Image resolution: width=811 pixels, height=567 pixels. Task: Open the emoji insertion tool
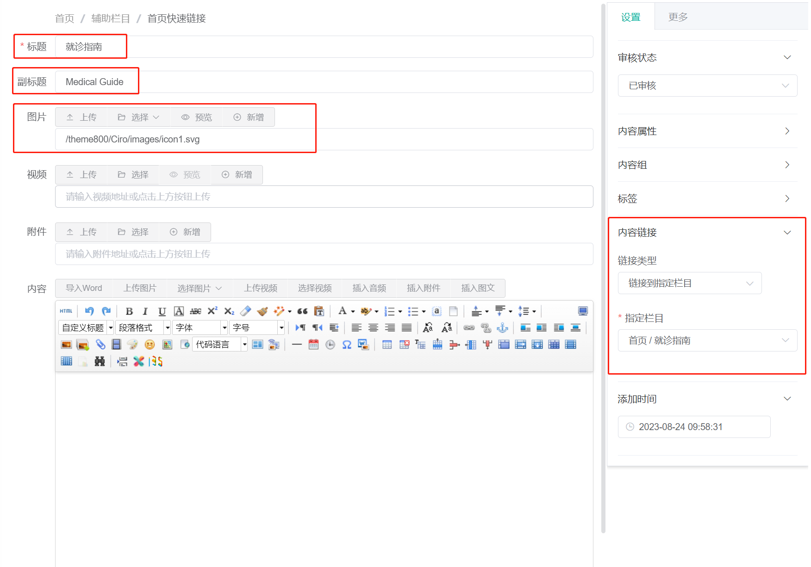(x=150, y=344)
